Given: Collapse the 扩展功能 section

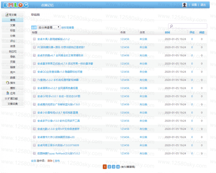Looking at the screenshot, I should coord(6,98).
